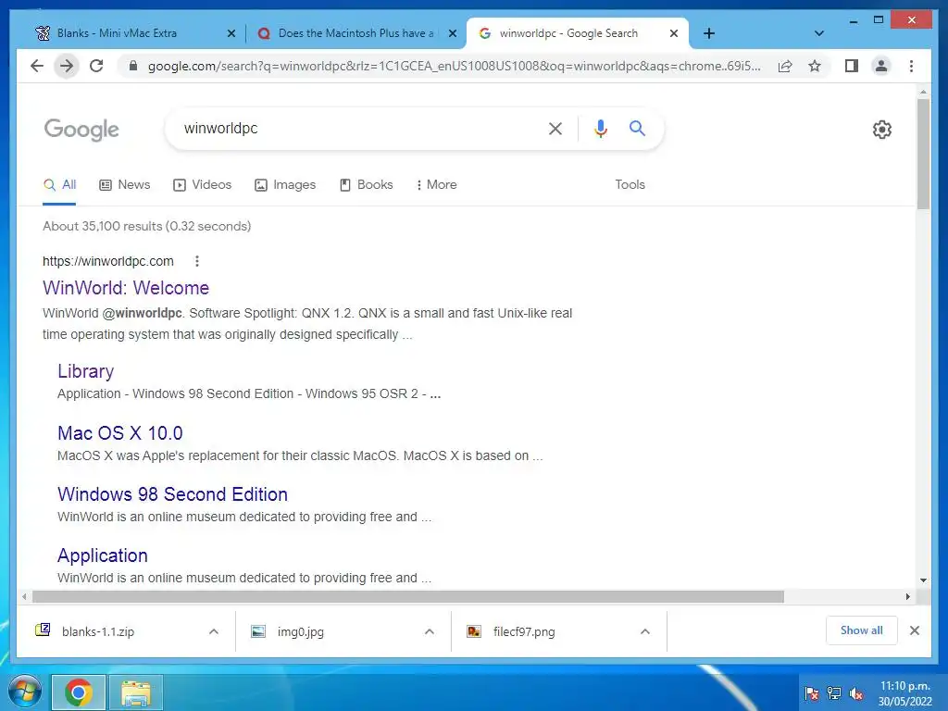The image size is (948, 711).
Task: View site info via padlock icon
Action: [133, 66]
